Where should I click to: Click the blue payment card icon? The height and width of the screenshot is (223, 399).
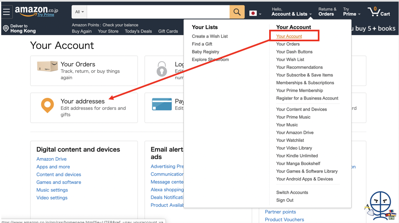[x=162, y=104]
